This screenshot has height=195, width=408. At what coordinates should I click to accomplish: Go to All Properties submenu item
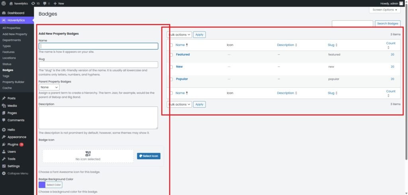coord(11,28)
